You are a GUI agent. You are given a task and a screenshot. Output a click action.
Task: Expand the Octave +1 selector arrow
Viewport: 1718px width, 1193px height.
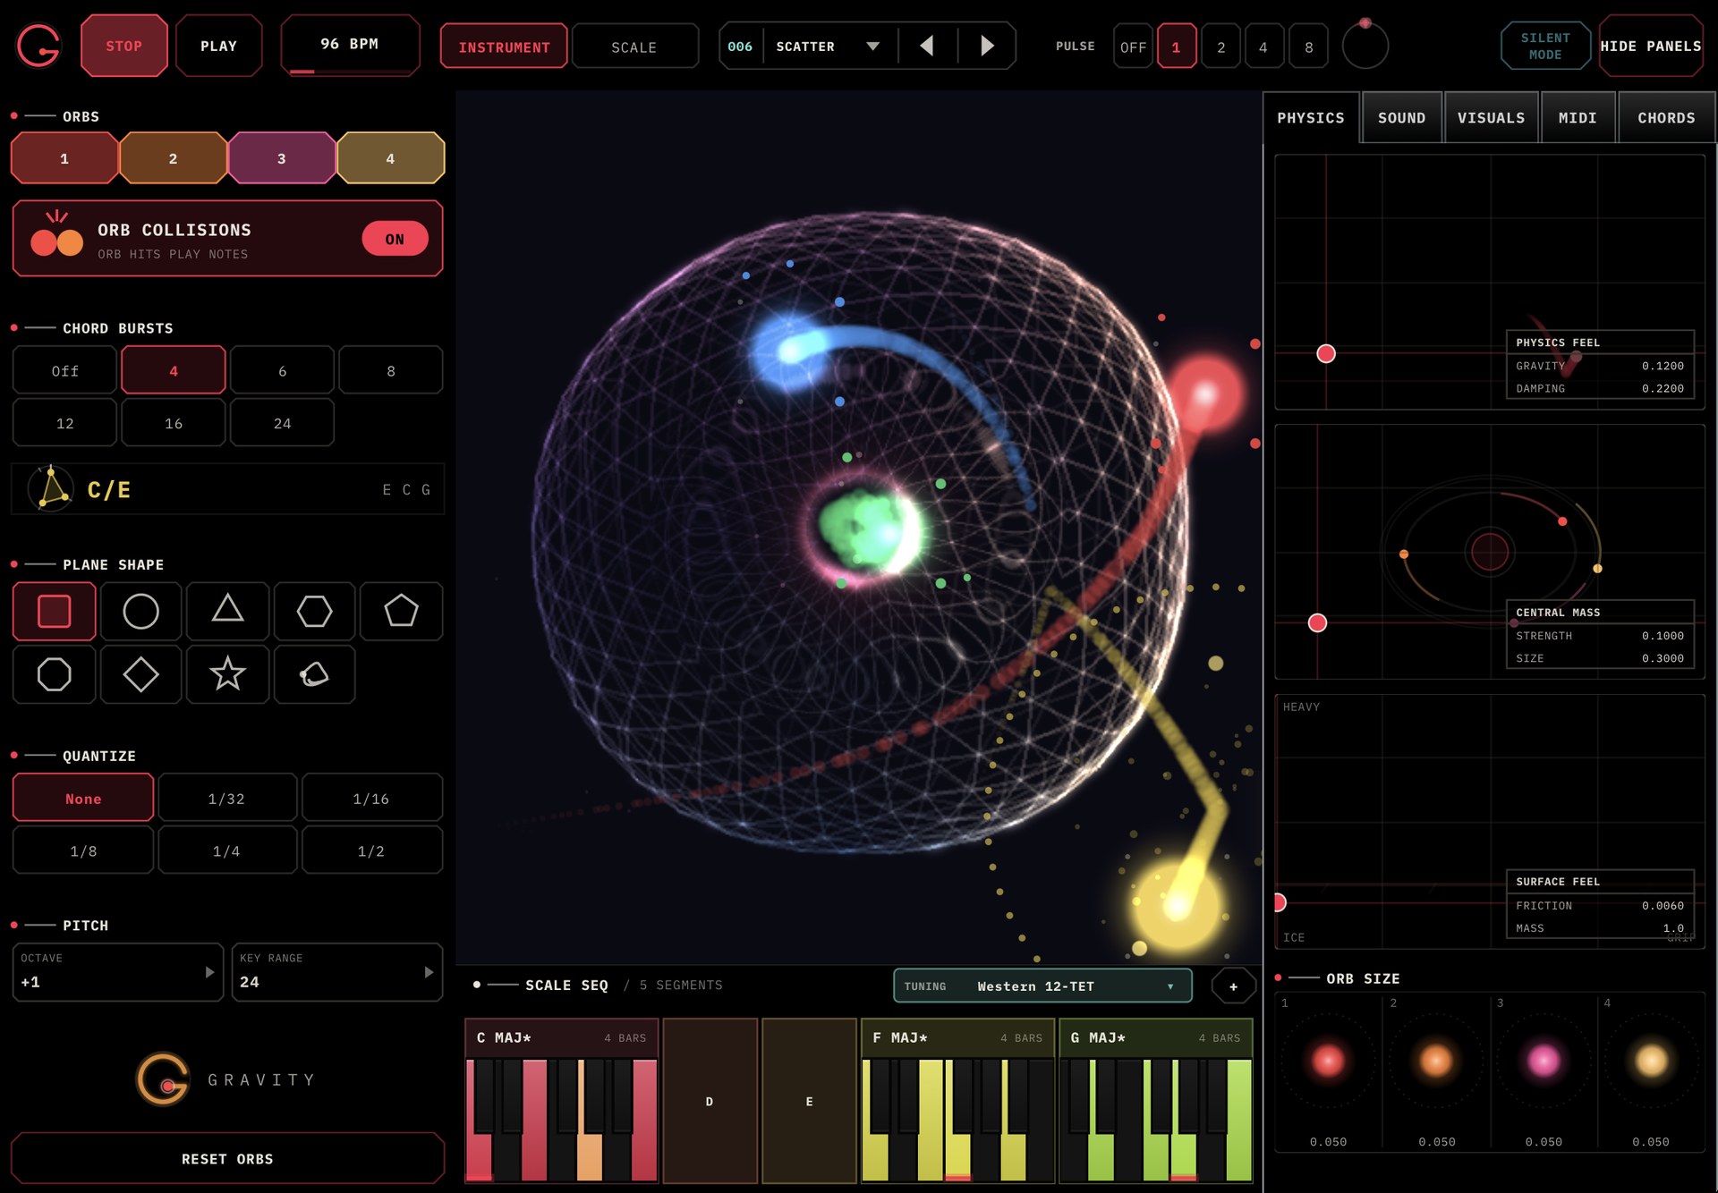[209, 972]
